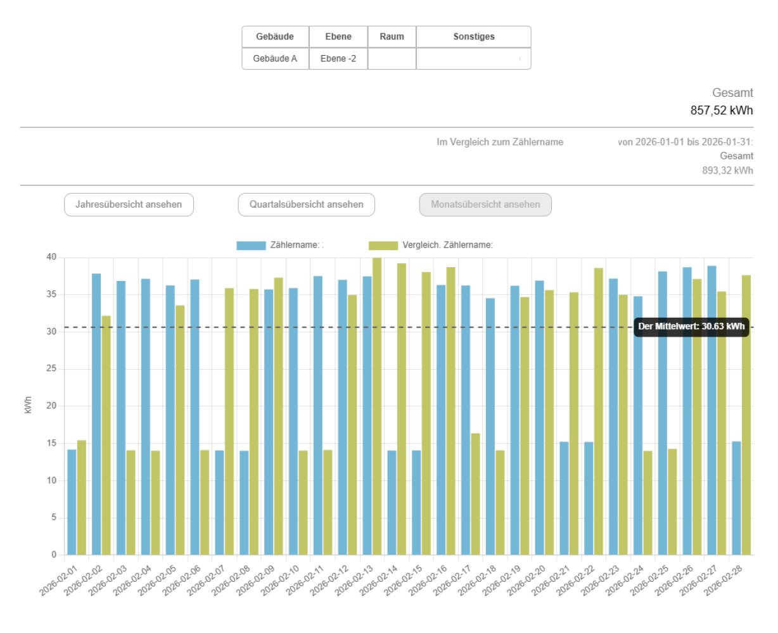Toggle the green Vergleich. Zählername legend swatch
The height and width of the screenshot is (633, 778).
tap(383, 246)
